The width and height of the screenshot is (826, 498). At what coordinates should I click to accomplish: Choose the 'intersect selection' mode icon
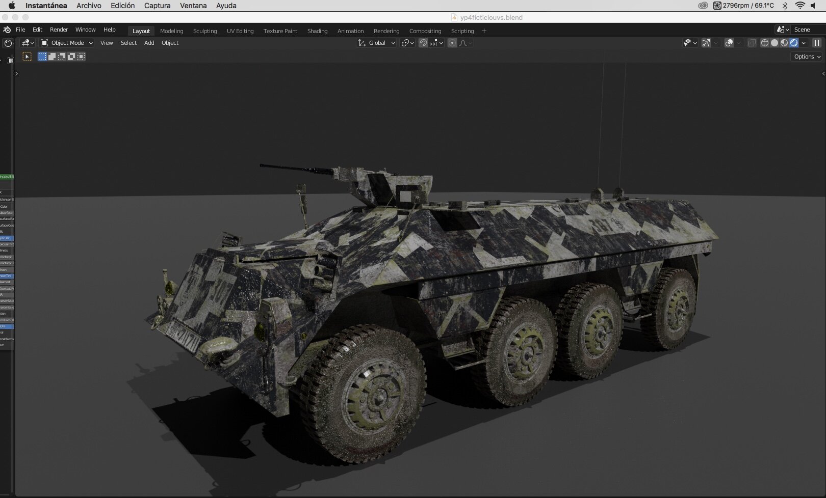[81, 57]
